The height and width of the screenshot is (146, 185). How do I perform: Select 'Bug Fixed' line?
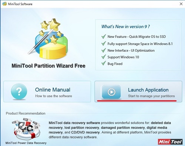[115, 64]
